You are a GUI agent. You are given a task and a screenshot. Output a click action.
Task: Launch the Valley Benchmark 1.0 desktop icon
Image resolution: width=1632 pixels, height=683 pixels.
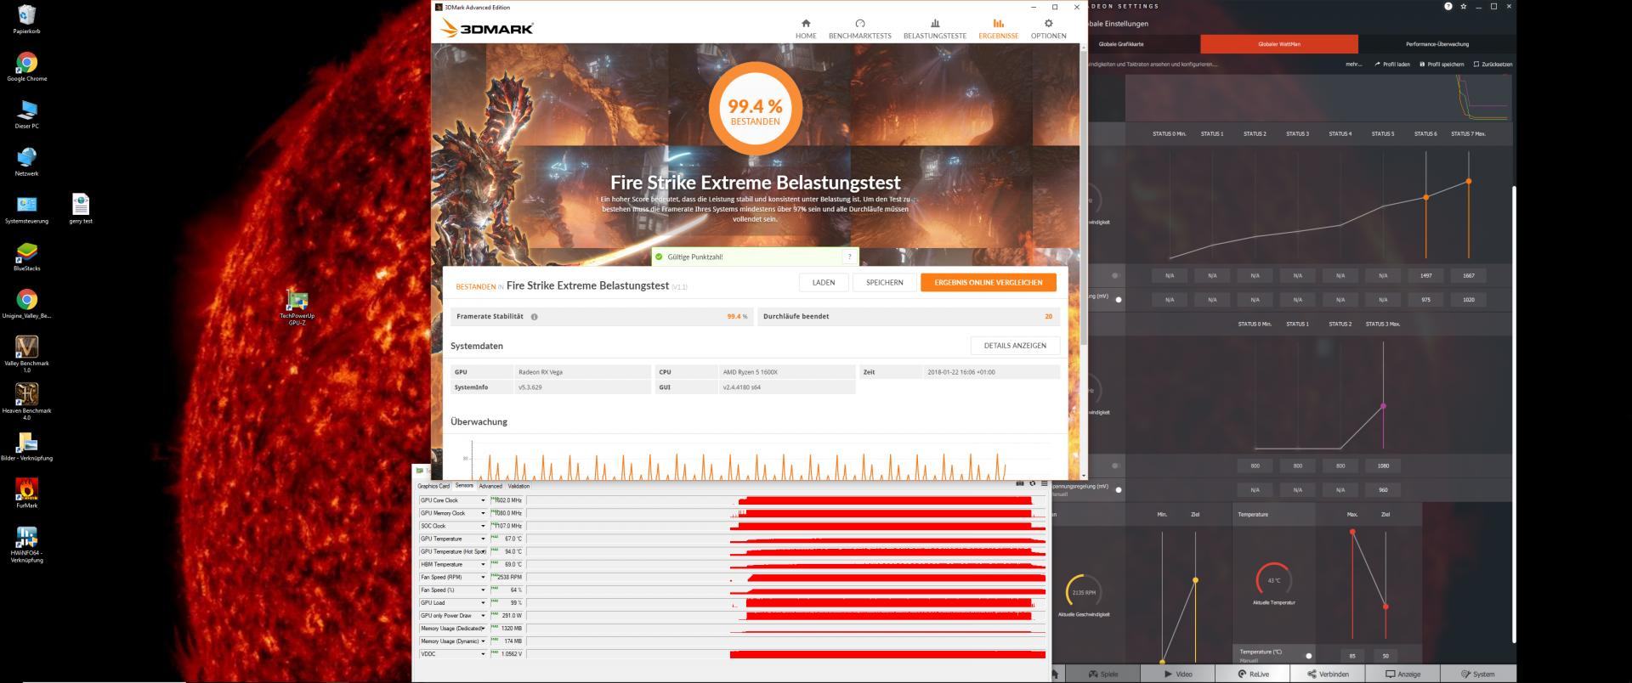tap(26, 353)
